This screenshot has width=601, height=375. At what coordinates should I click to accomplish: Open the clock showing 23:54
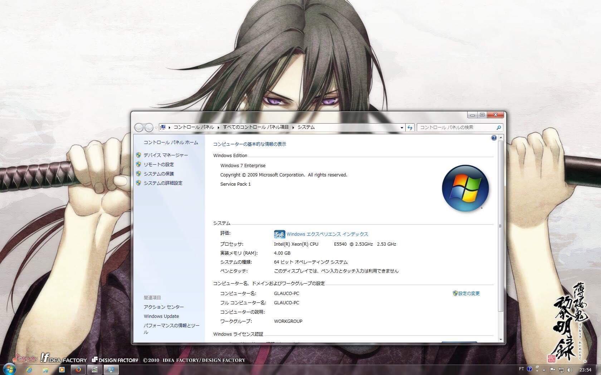point(585,370)
